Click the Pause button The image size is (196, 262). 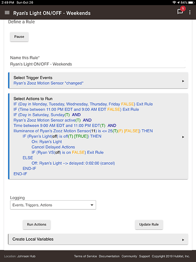pos(19,37)
